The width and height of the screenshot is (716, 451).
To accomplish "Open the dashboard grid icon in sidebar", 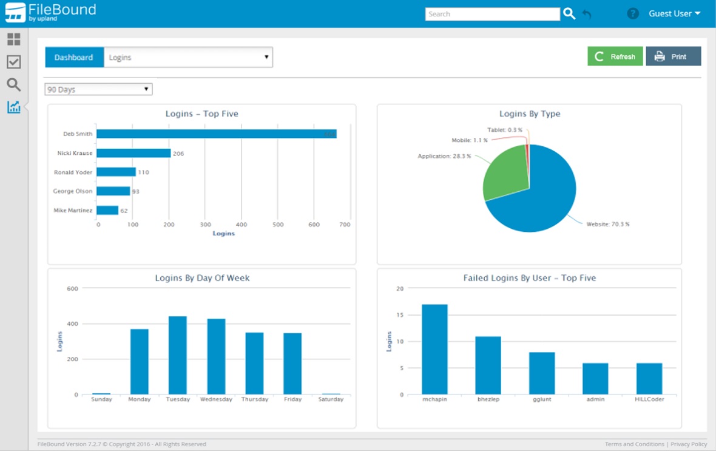I will pos(13,39).
